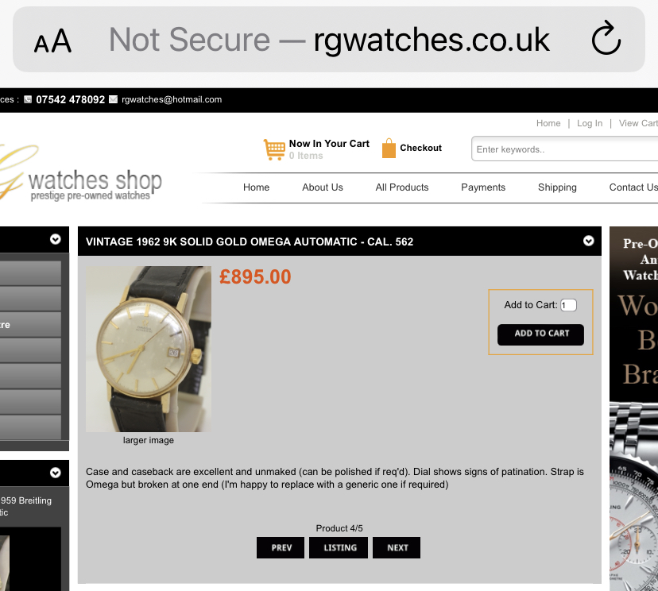Click the NEXT product button
Image resolution: width=658 pixels, height=591 pixels.
tap(397, 548)
